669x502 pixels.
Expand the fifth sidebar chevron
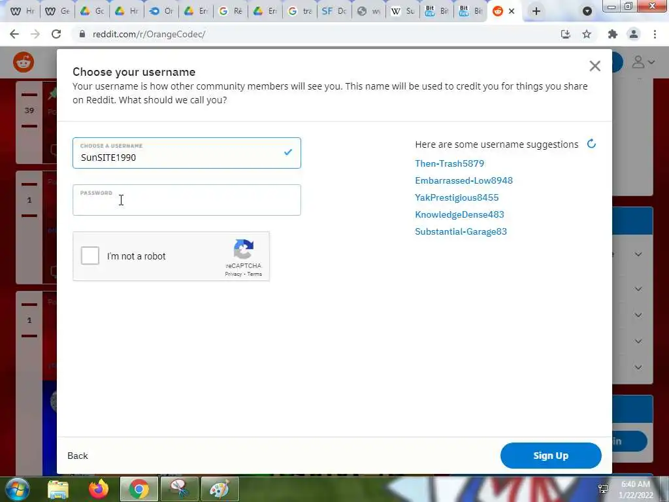coord(638,367)
